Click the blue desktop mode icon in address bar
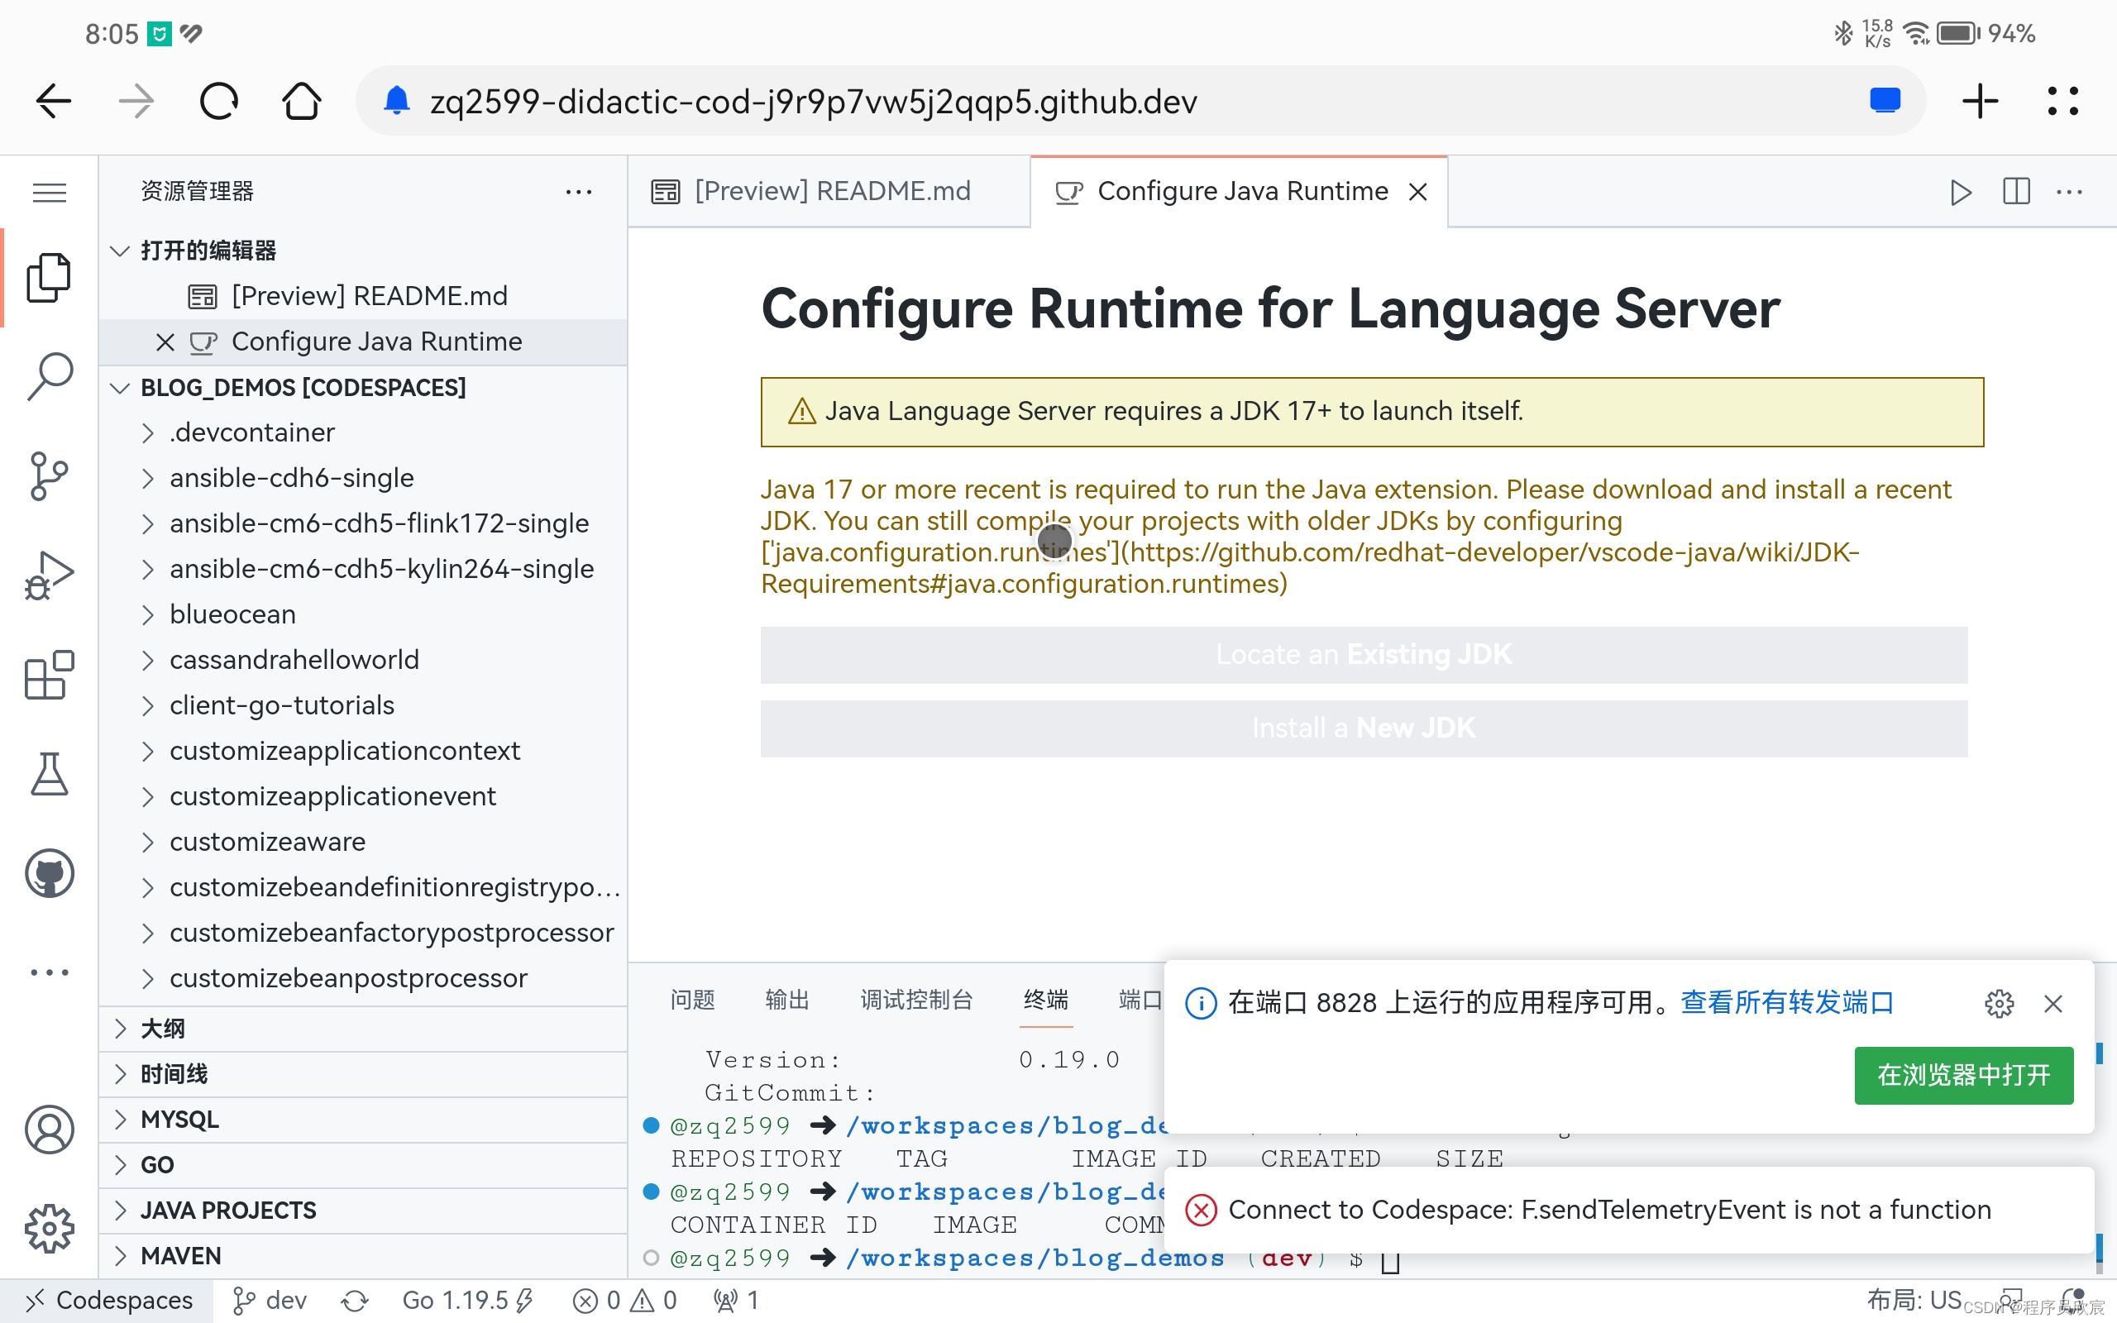 [x=1885, y=102]
